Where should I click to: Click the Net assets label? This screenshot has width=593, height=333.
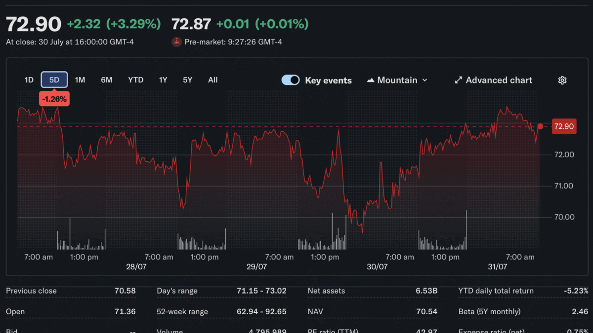click(326, 291)
